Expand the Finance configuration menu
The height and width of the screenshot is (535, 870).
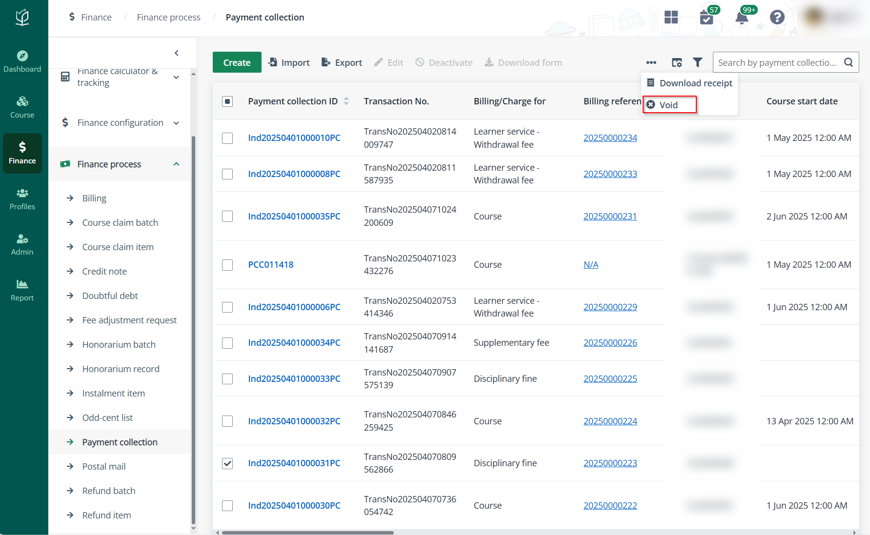point(176,123)
